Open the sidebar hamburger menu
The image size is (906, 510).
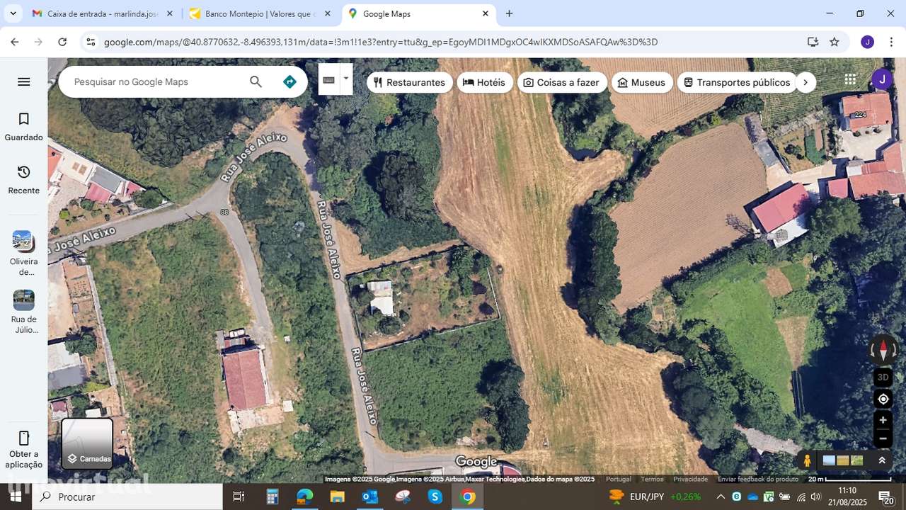pos(23,81)
